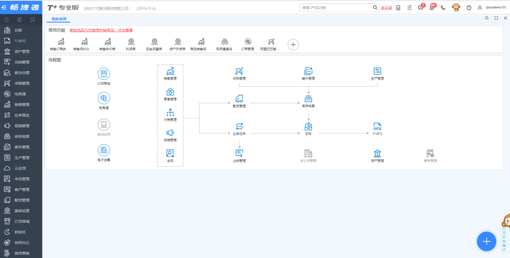The width and height of the screenshot is (510, 258).
Task: Open 协同办公 in the left sidebar
Action: pos(21,243)
